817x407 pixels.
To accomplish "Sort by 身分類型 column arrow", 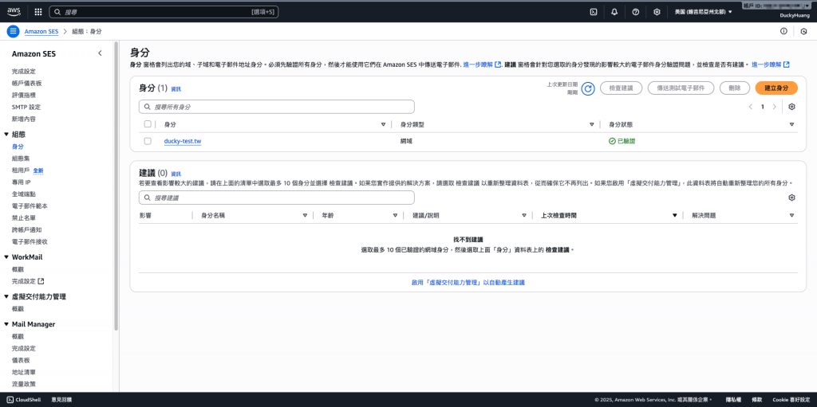I will [592, 124].
